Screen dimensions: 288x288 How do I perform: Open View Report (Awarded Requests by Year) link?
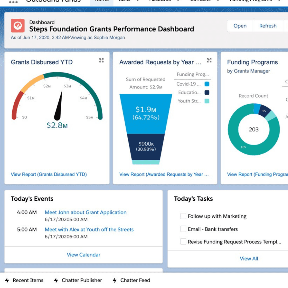coord(164,174)
